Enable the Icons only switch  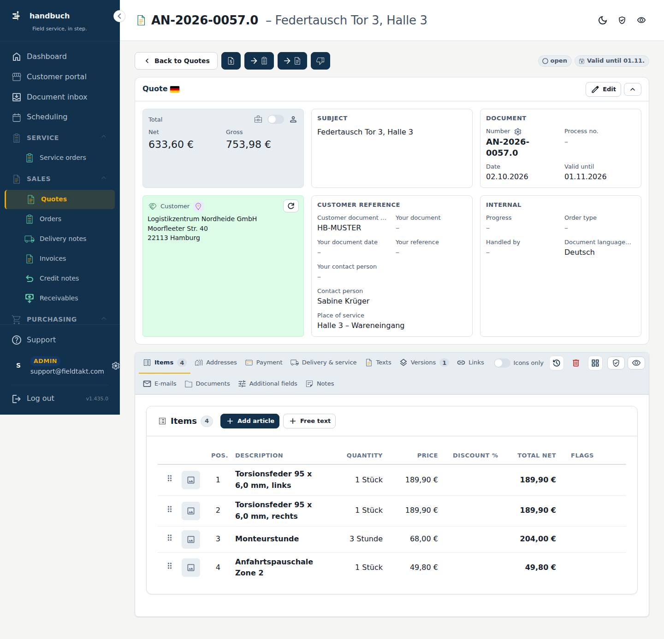click(502, 363)
